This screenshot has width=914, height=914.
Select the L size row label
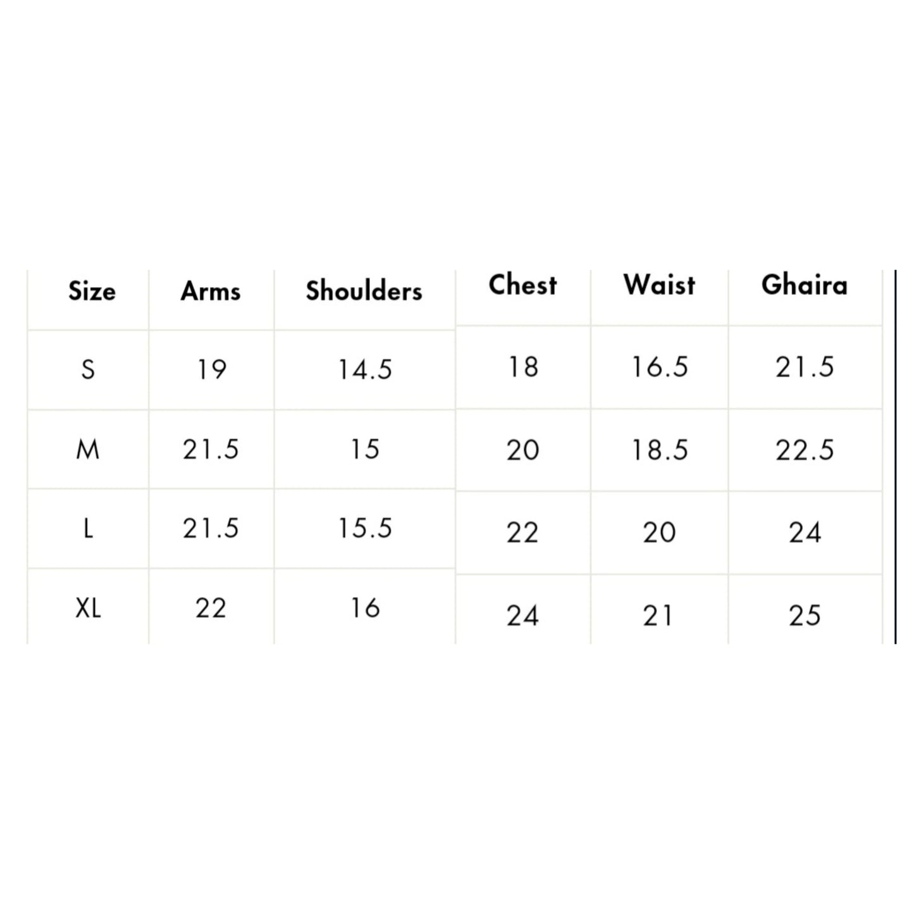pyautogui.click(x=88, y=529)
